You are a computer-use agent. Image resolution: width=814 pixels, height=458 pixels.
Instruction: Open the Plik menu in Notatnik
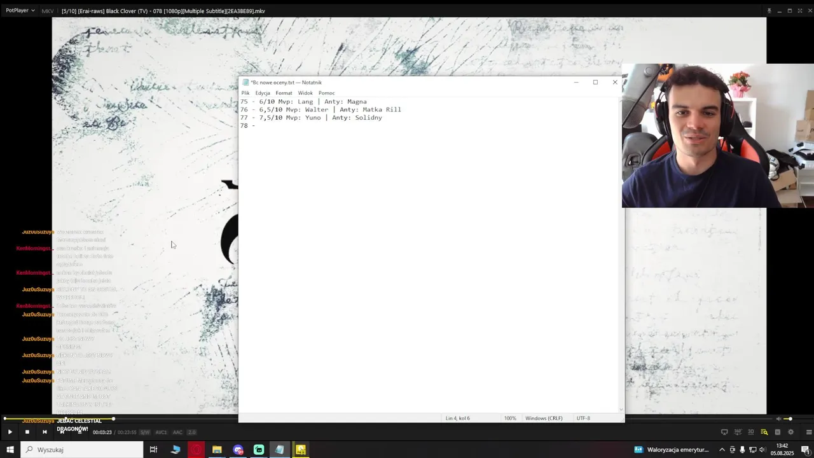(245, 93)
